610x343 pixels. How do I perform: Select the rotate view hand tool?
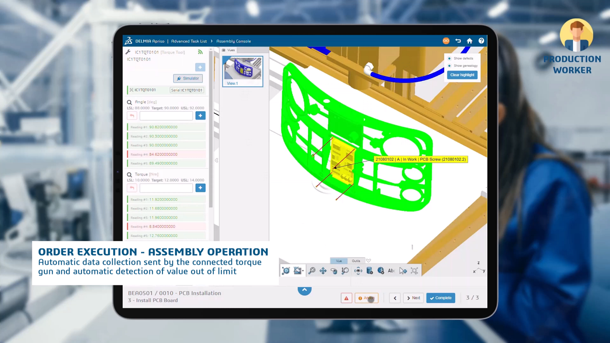[x=334, y=271]
